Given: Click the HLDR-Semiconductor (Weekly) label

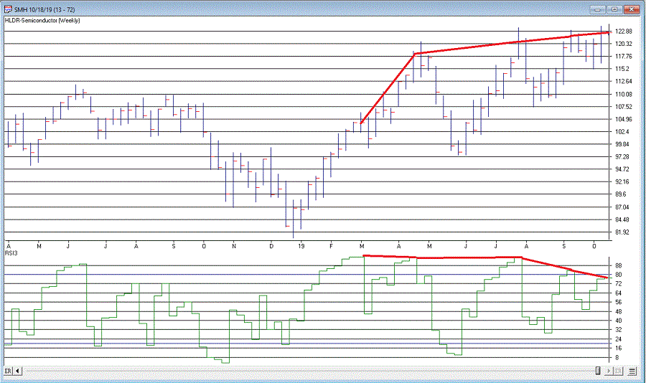Looking at the screenshot, I should [42, 20].
